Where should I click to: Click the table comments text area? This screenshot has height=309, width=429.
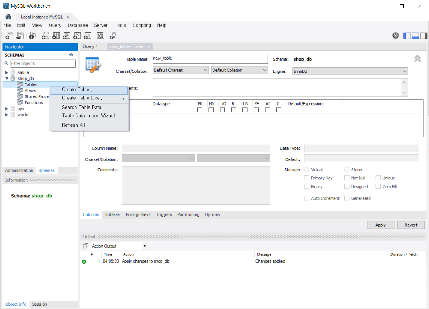pos(280,87)
